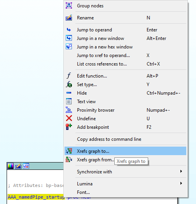Image resolution: width=196 pixels, height=204 pixels.
Task: Click the Hide minus icon
Action: pyautogui.click(x=69, y=93)
